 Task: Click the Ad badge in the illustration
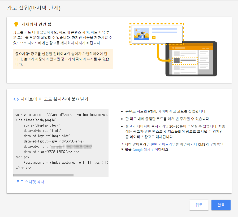tap(154, 37)
